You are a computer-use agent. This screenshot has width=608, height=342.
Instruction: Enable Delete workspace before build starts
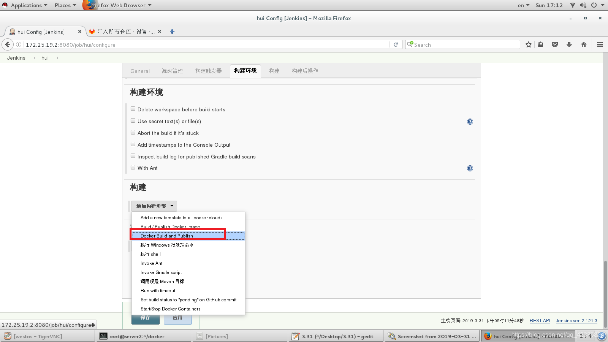(133, 109)
